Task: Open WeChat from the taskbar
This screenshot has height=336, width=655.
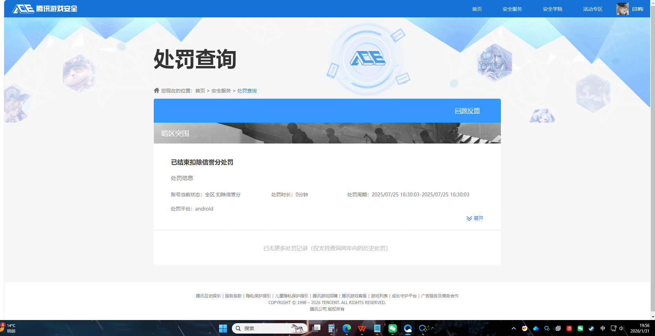Action: [x=392, y=328]
